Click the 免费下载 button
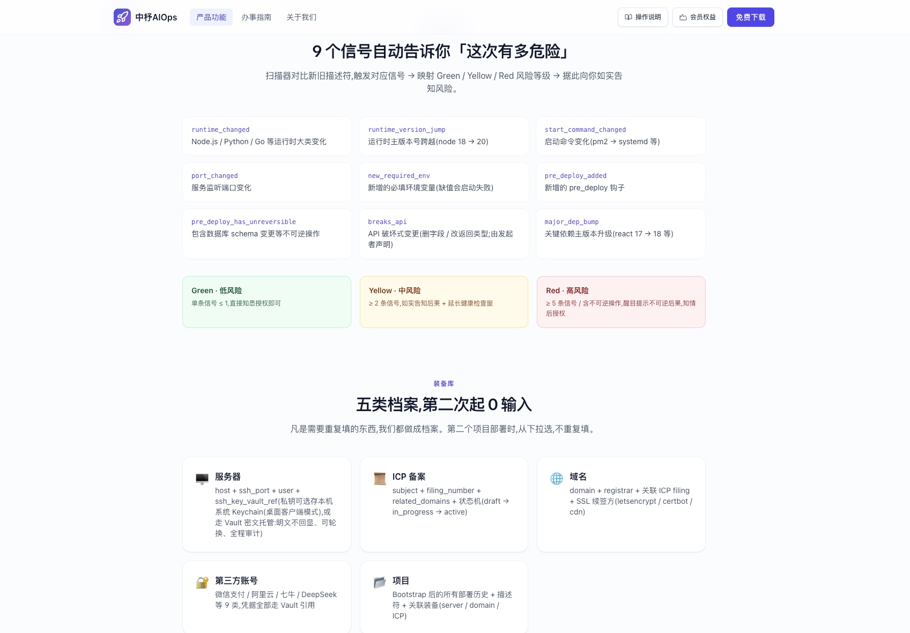 click(x=751, y=17)
